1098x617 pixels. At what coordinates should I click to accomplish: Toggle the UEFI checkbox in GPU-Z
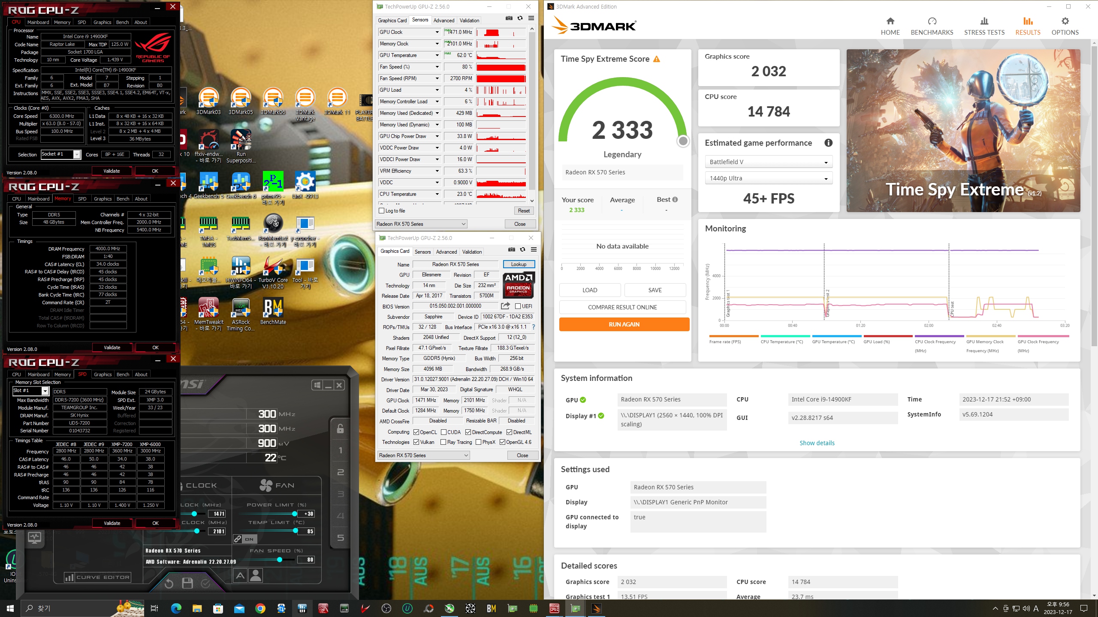(518, 306)
